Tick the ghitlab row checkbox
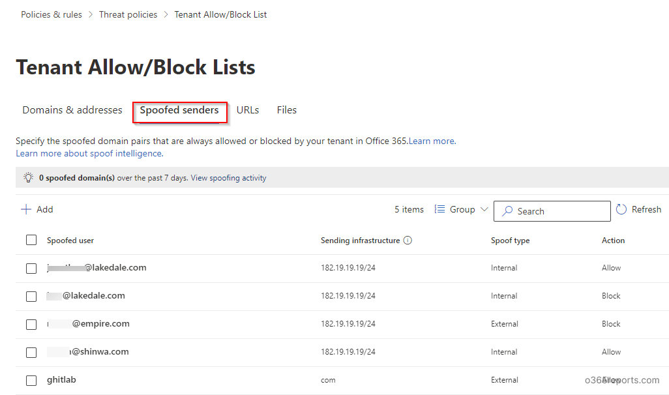This screenshot has height=395, width=669. [x=31, y=381]
